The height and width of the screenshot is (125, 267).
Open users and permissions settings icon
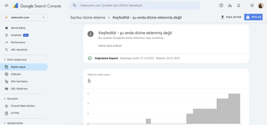230,5
